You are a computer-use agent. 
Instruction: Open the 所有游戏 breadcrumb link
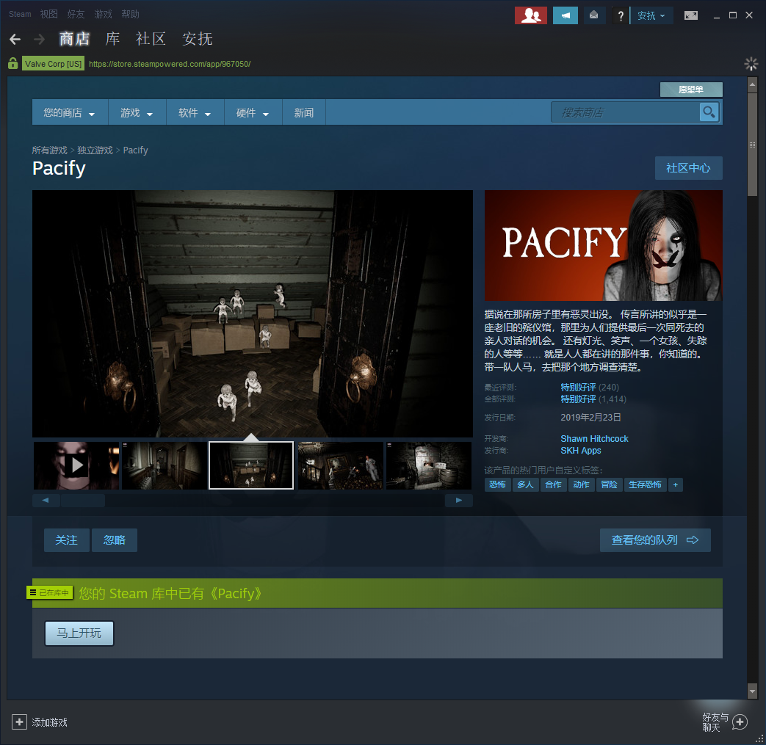tap(50, 150)
